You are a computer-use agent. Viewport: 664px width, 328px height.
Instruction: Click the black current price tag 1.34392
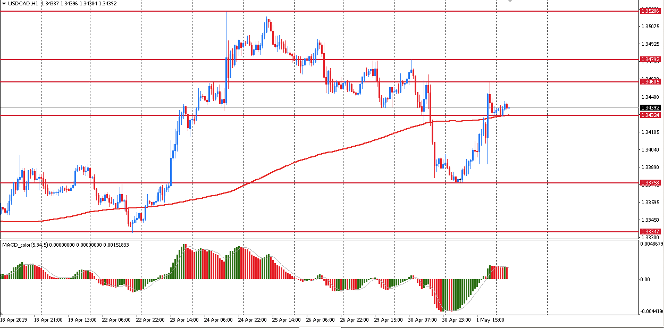coord(650,108)
